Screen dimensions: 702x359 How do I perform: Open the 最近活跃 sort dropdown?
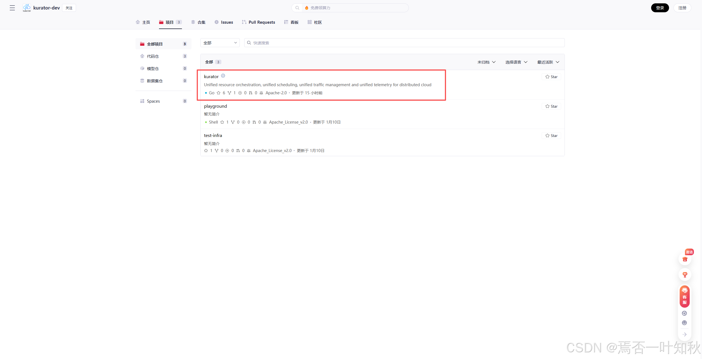[x=548, y=62]
